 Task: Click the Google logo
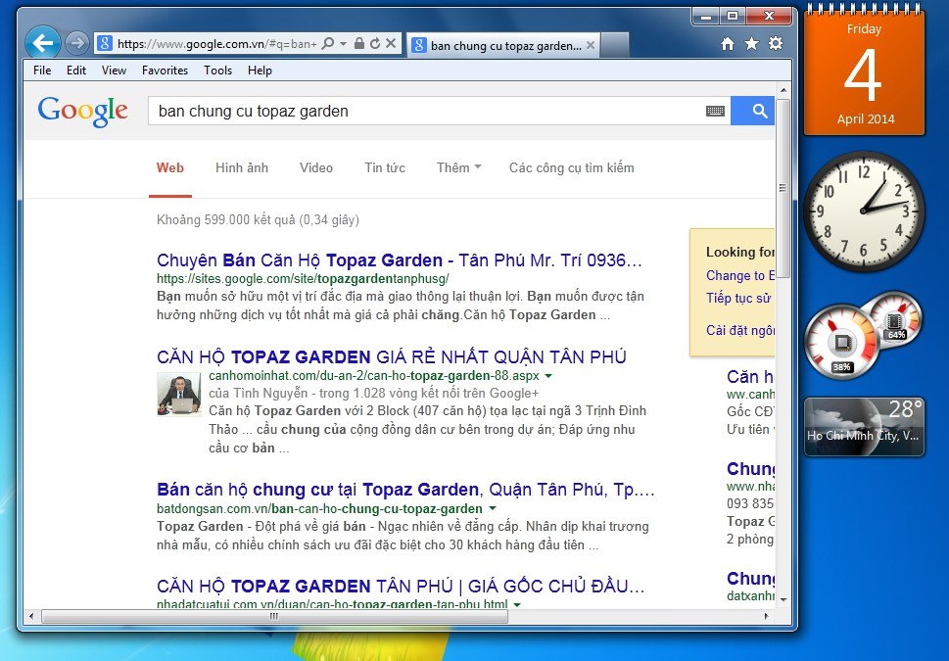tap(83, 112)
